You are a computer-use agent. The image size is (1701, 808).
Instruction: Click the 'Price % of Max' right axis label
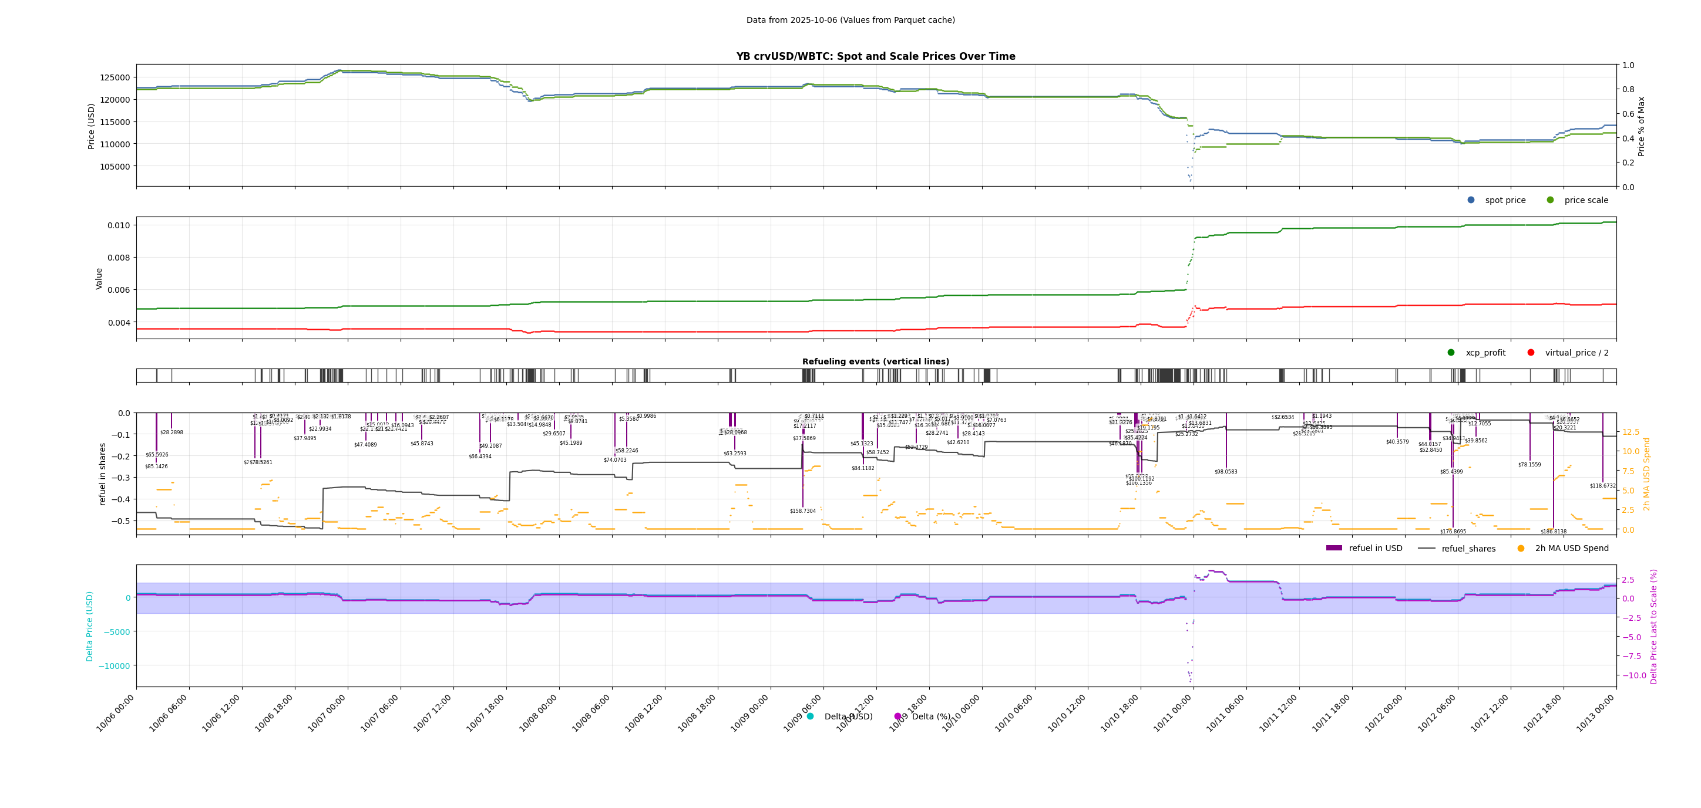click(x=1641, y=126)
